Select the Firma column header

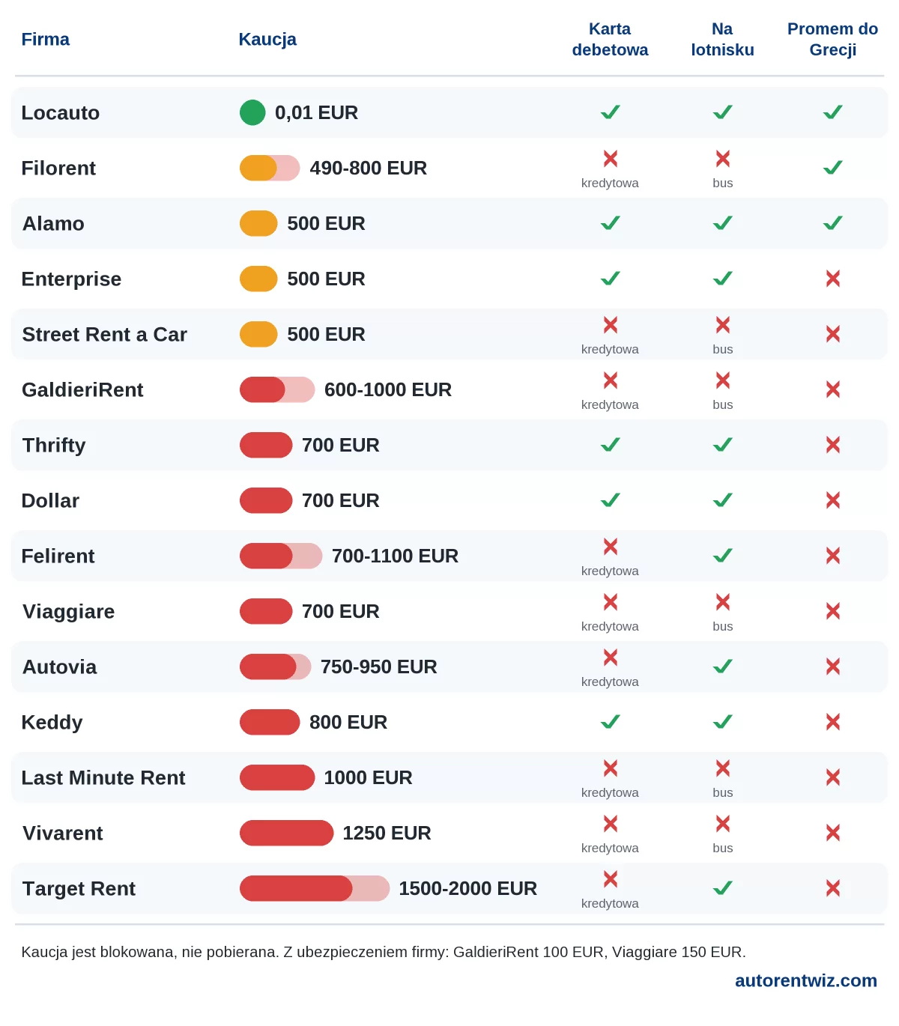point(45,39)
